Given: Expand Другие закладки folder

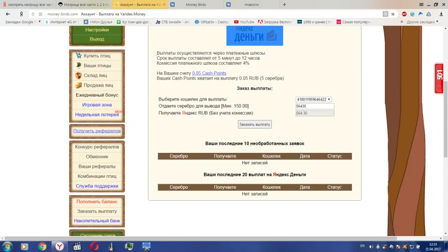Looking at the screenshot, I should pyautogui.click(x=422, y=22).
